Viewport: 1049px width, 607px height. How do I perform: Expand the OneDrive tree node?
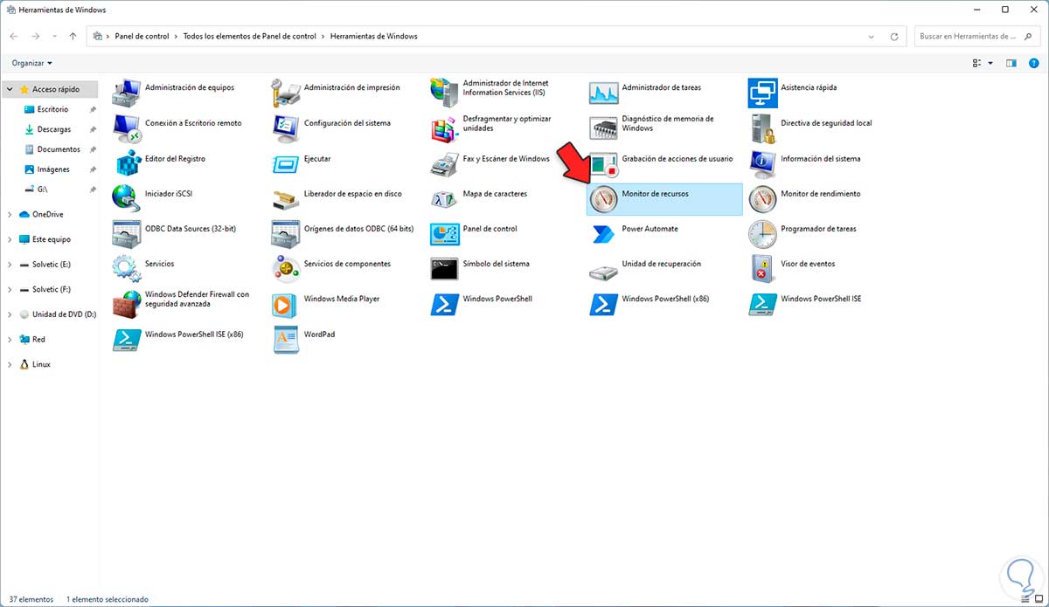[10, 214]
